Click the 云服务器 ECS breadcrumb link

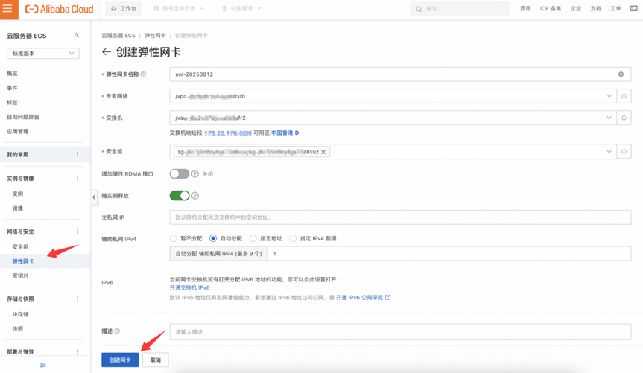point(118,36)
